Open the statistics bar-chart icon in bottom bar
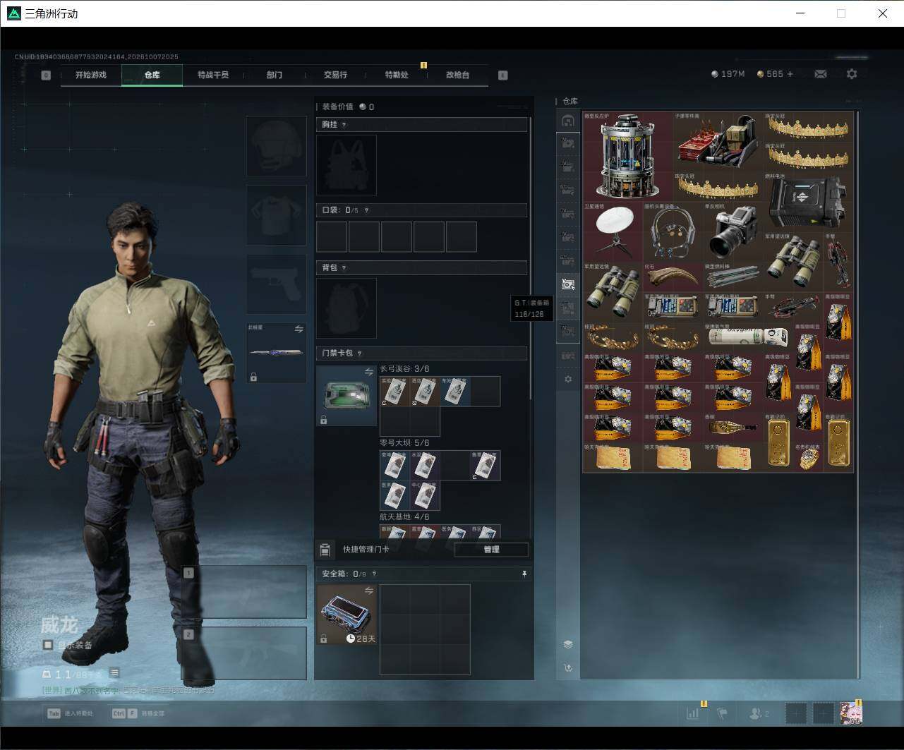The width and height of the screenshot is (904, 750). click(693, 713)
